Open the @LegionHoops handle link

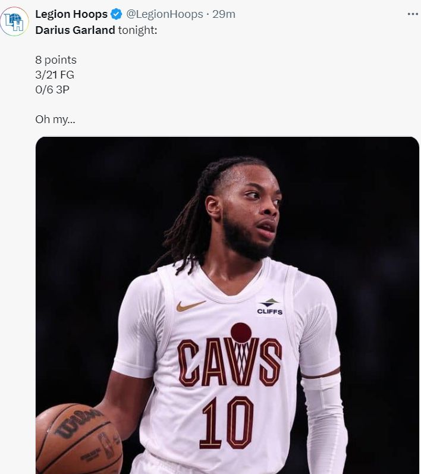pyautogui.click(x=165, y=14)
